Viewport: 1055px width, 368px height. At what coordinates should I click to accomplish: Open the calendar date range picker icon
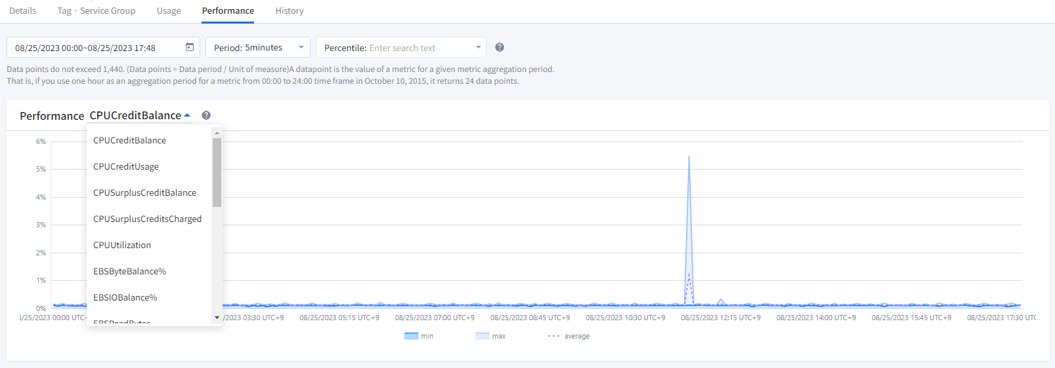(190, 47)
